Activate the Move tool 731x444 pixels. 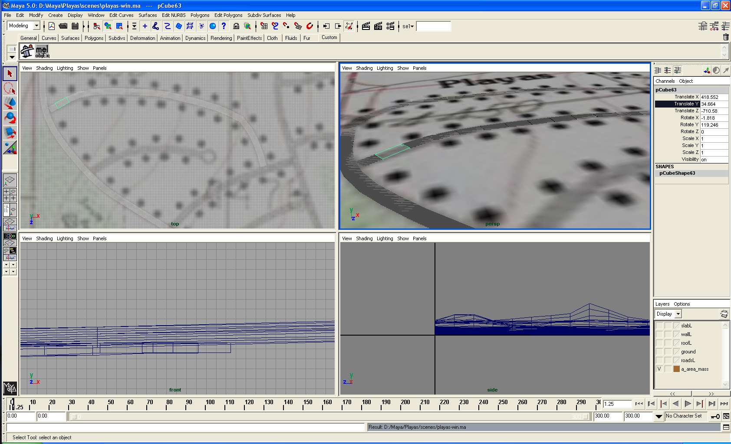click(x=10, y=103)
